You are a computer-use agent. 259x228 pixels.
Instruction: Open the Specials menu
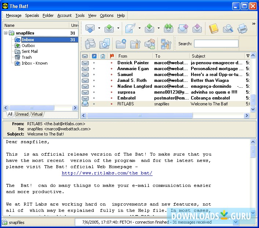click(32, 15)
